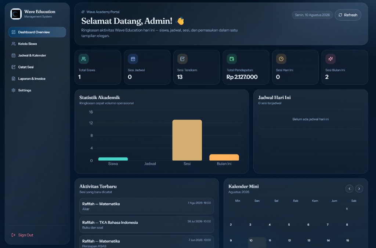Click the Laporan & Invoice document icon
Screen dimensions: 376x248
click(14, 79)
